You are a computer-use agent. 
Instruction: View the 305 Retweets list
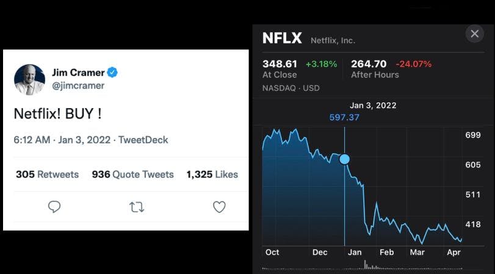pyautogui.click(x=47, y=175)
